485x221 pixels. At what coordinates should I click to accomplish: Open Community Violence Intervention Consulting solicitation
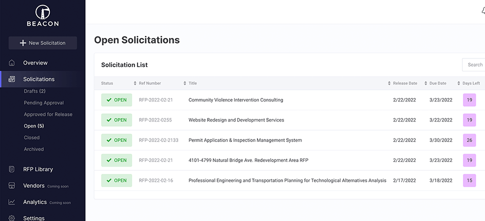pos(235,100)
